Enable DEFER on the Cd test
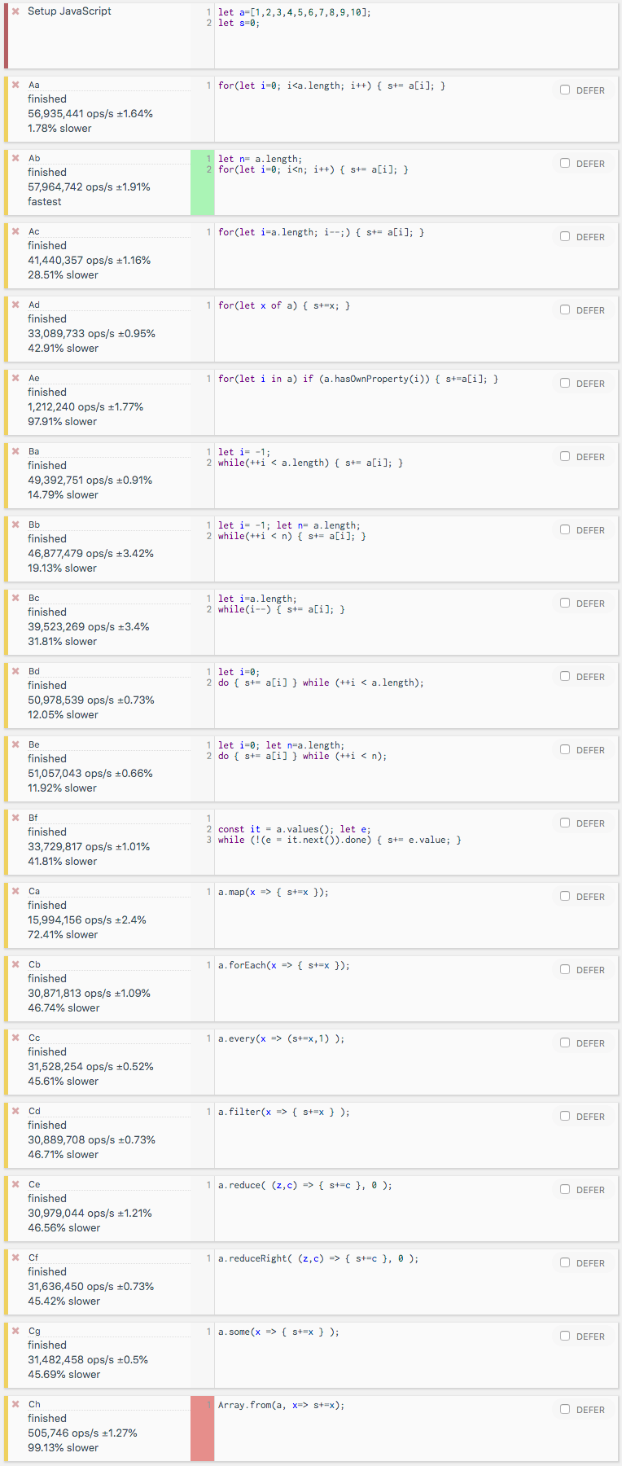 565,1116
